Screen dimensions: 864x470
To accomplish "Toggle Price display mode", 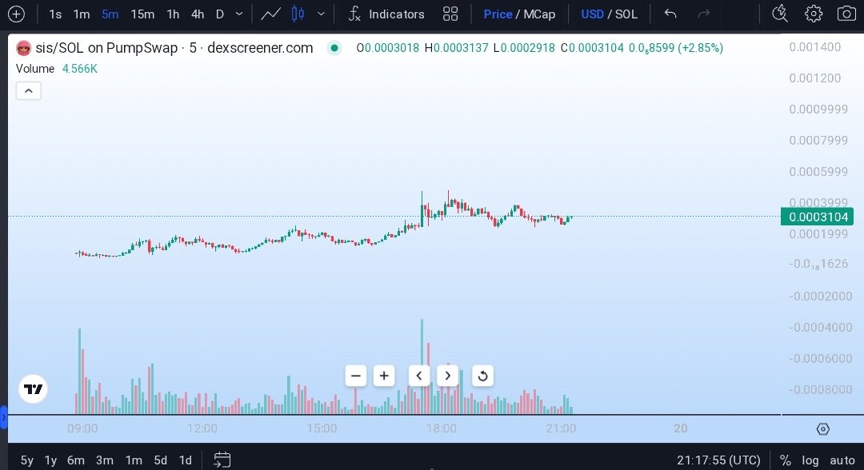I will click(x=498, y=14).
